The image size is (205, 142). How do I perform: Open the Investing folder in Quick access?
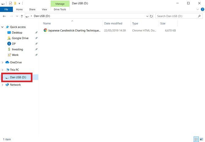[x=17, y=49]
